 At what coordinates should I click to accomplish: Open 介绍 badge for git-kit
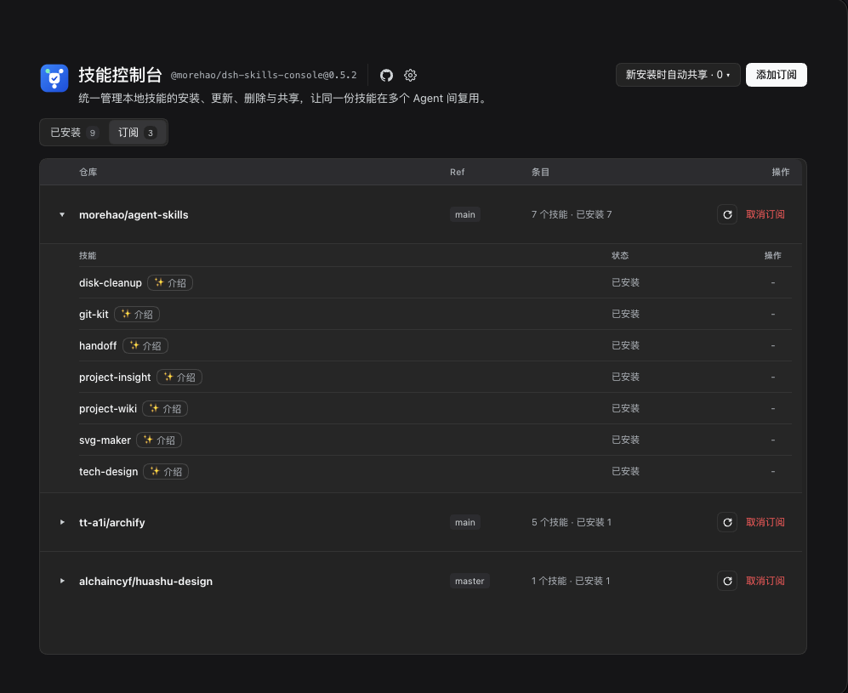pyautogui.click(x=137, y=314)
